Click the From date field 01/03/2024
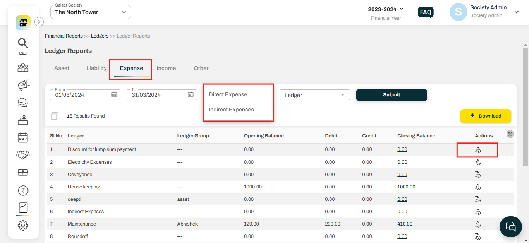The height and width of the screenshot is (243, 529). 85,95
